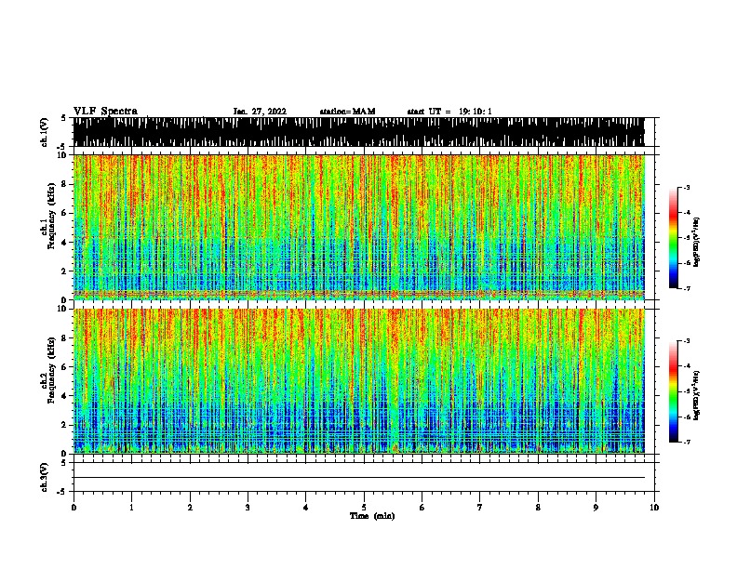Click the ch.2 color bar log(PSD) label
737x569 pixels.
696,395
